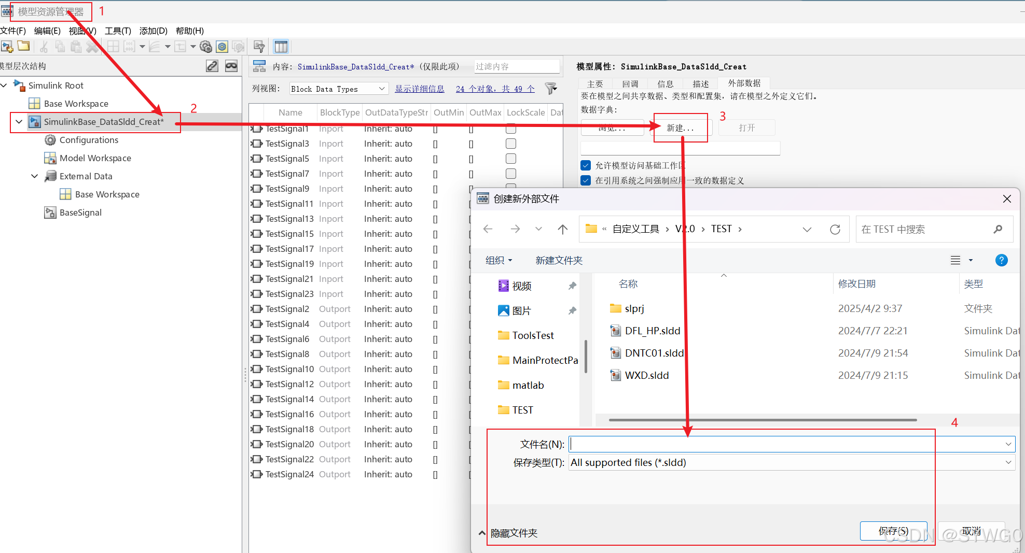Uncheck 允许模型访问基础工作区 checkbox
This screenshot has width=1025, height=553.
[x=586, y=165]
